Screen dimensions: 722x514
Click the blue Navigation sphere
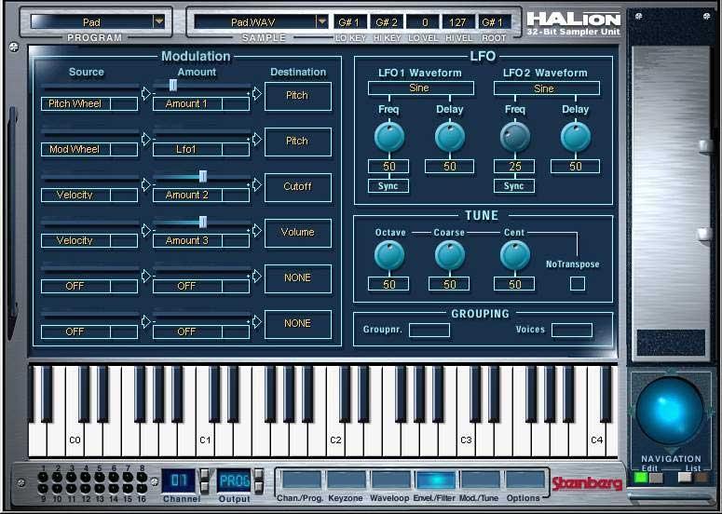point(670,411)
